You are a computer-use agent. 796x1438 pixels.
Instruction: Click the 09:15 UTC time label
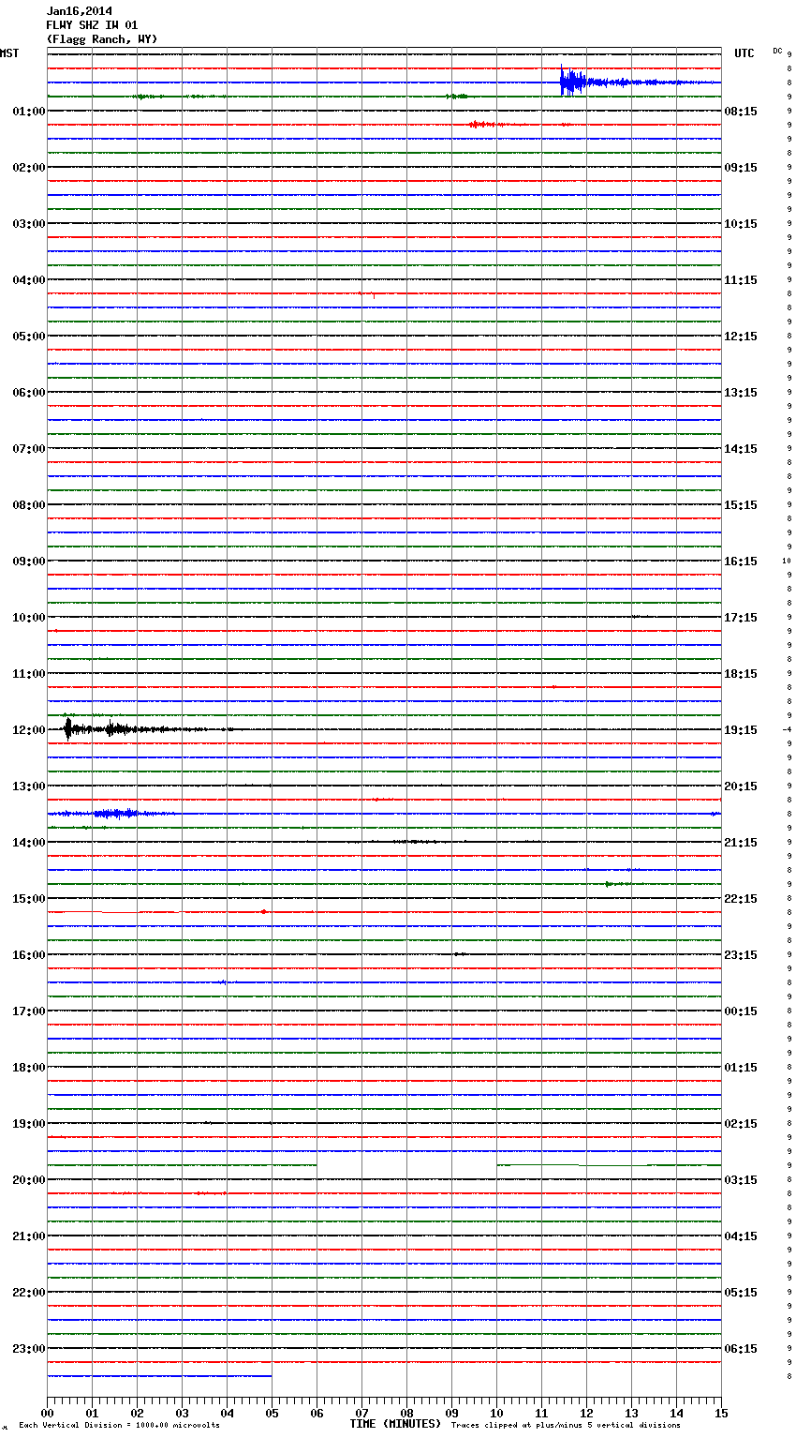click(x=741, y=168)
